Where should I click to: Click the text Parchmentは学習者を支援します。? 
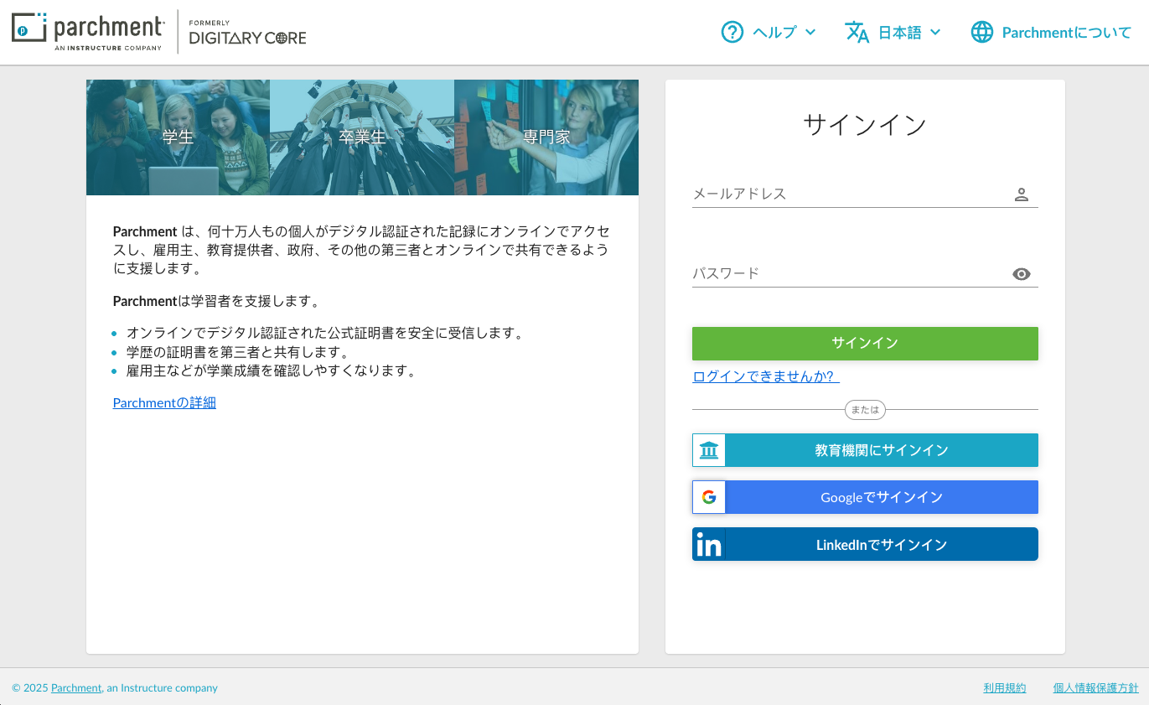(x=217, y=301)
